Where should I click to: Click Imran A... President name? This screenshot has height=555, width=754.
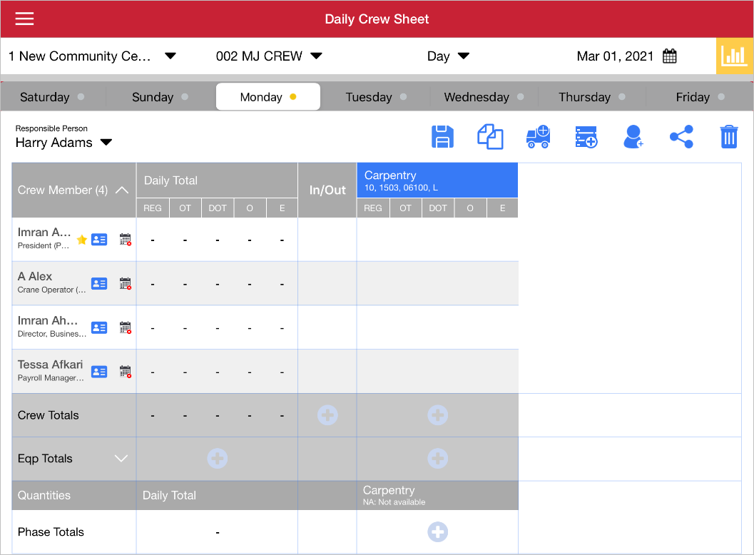click(x=44, y=233)
